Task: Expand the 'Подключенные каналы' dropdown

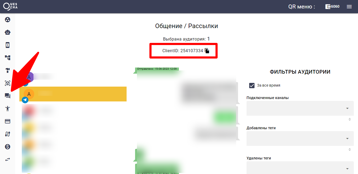Action: 300,108
